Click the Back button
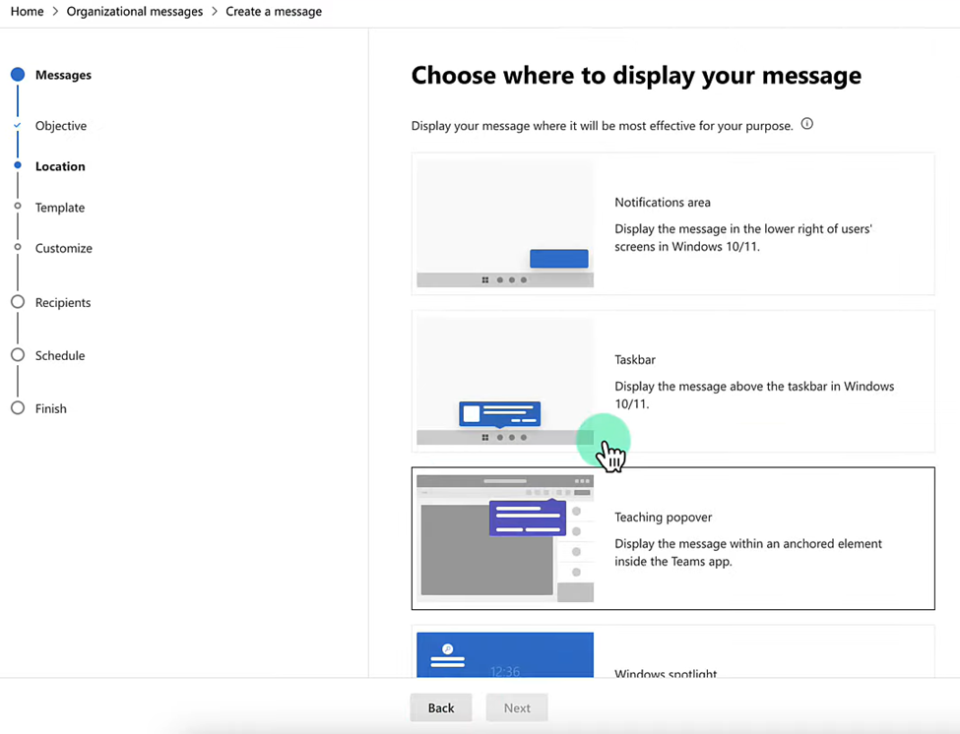The height and width of the screenshot is (734, 960). pyautogui.click(x=441, y=707)
